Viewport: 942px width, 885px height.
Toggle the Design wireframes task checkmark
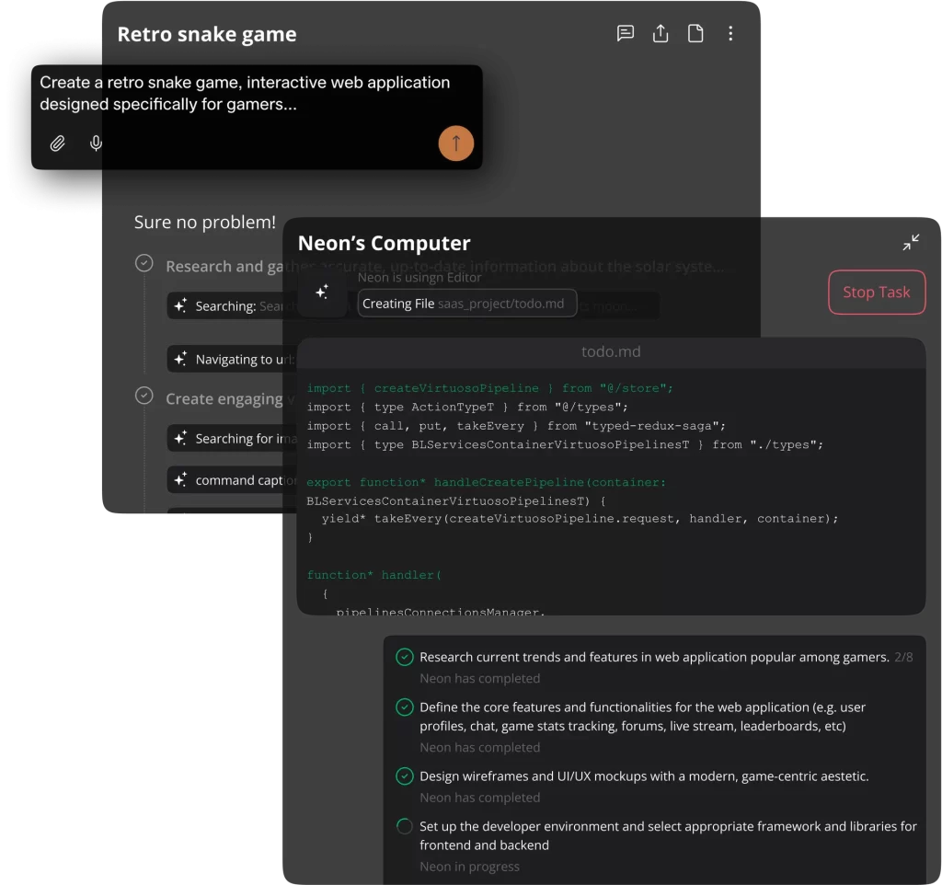(404, 776)
